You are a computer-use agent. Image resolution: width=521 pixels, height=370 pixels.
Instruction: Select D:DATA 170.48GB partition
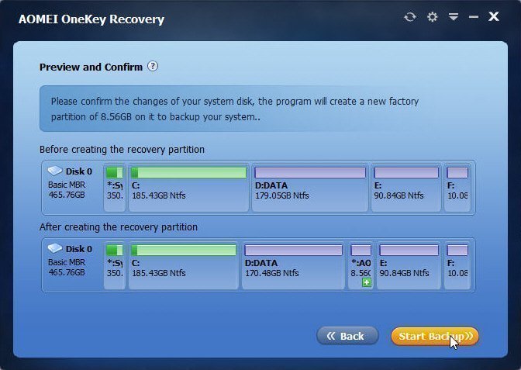click(293, 265)
